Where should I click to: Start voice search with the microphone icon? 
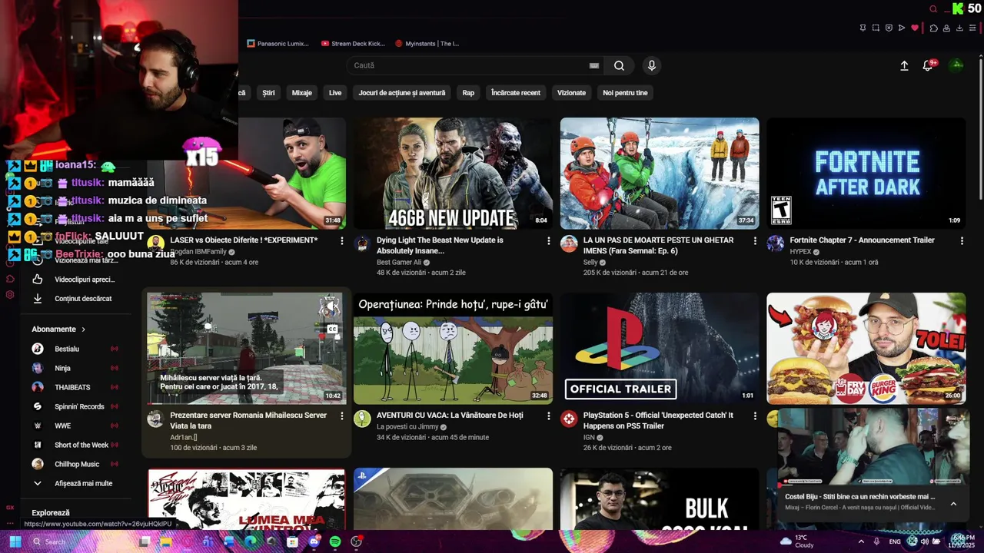(652, 66)
